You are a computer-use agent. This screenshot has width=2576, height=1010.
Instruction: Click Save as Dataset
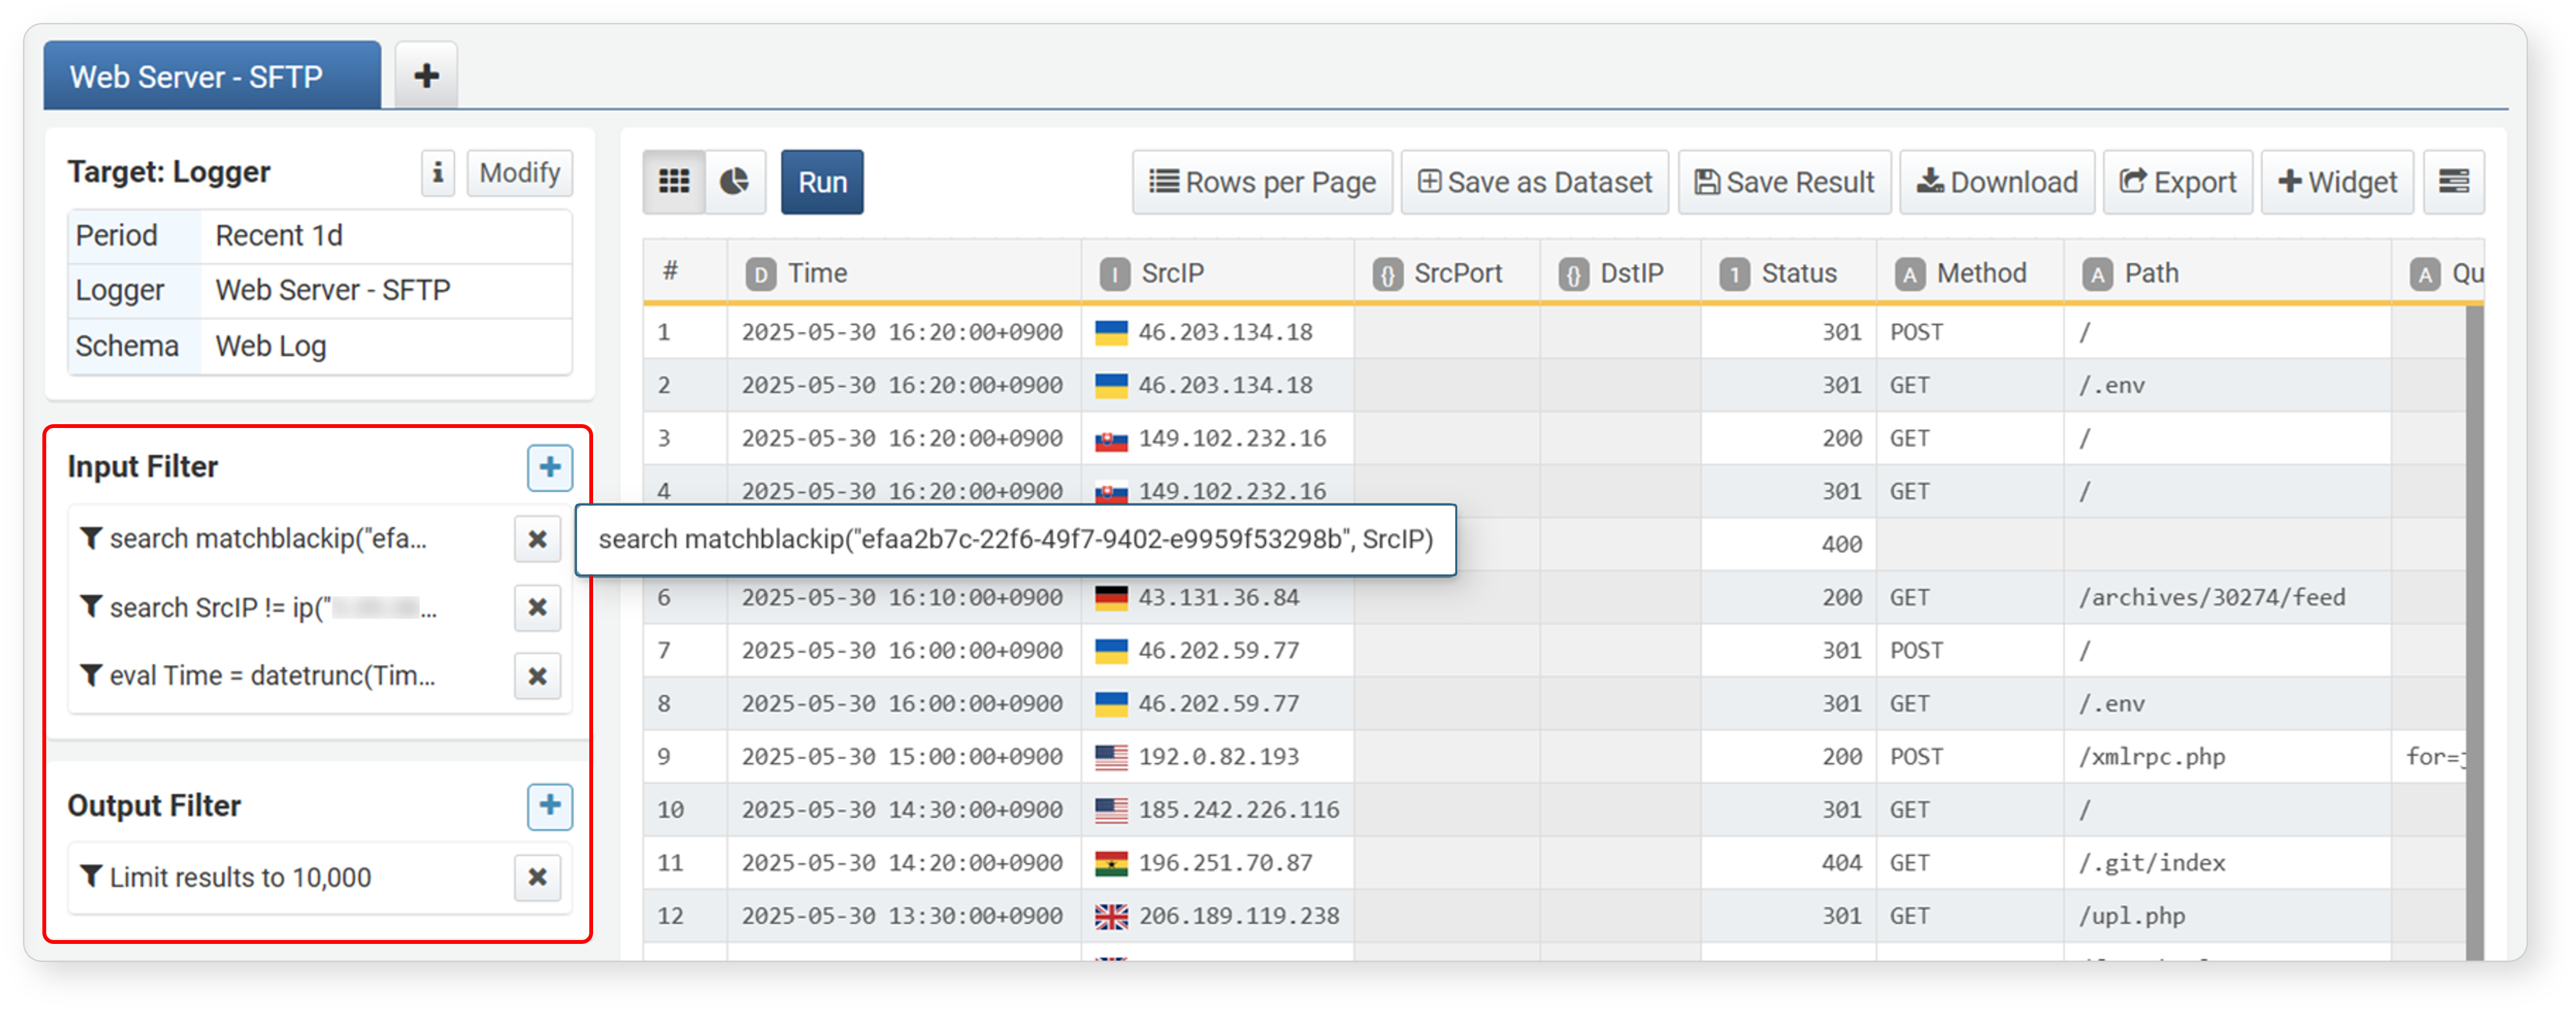[x=1534, y=182]
